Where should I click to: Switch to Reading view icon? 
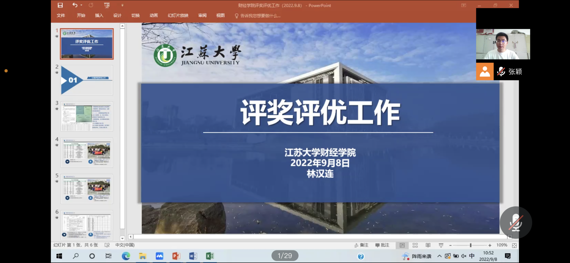[428, 245]
